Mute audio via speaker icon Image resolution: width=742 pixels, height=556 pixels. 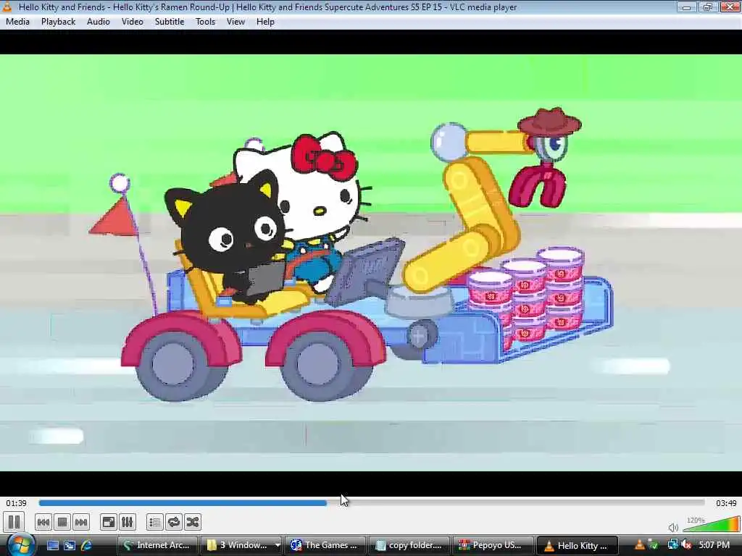673,527
